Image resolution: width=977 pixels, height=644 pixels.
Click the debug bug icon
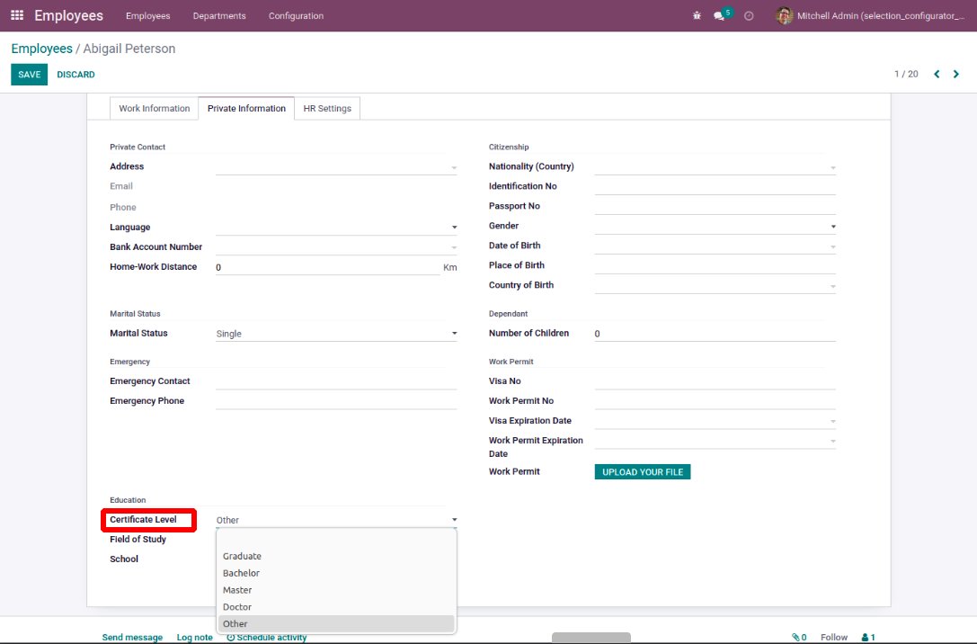[x=697, y=15]
